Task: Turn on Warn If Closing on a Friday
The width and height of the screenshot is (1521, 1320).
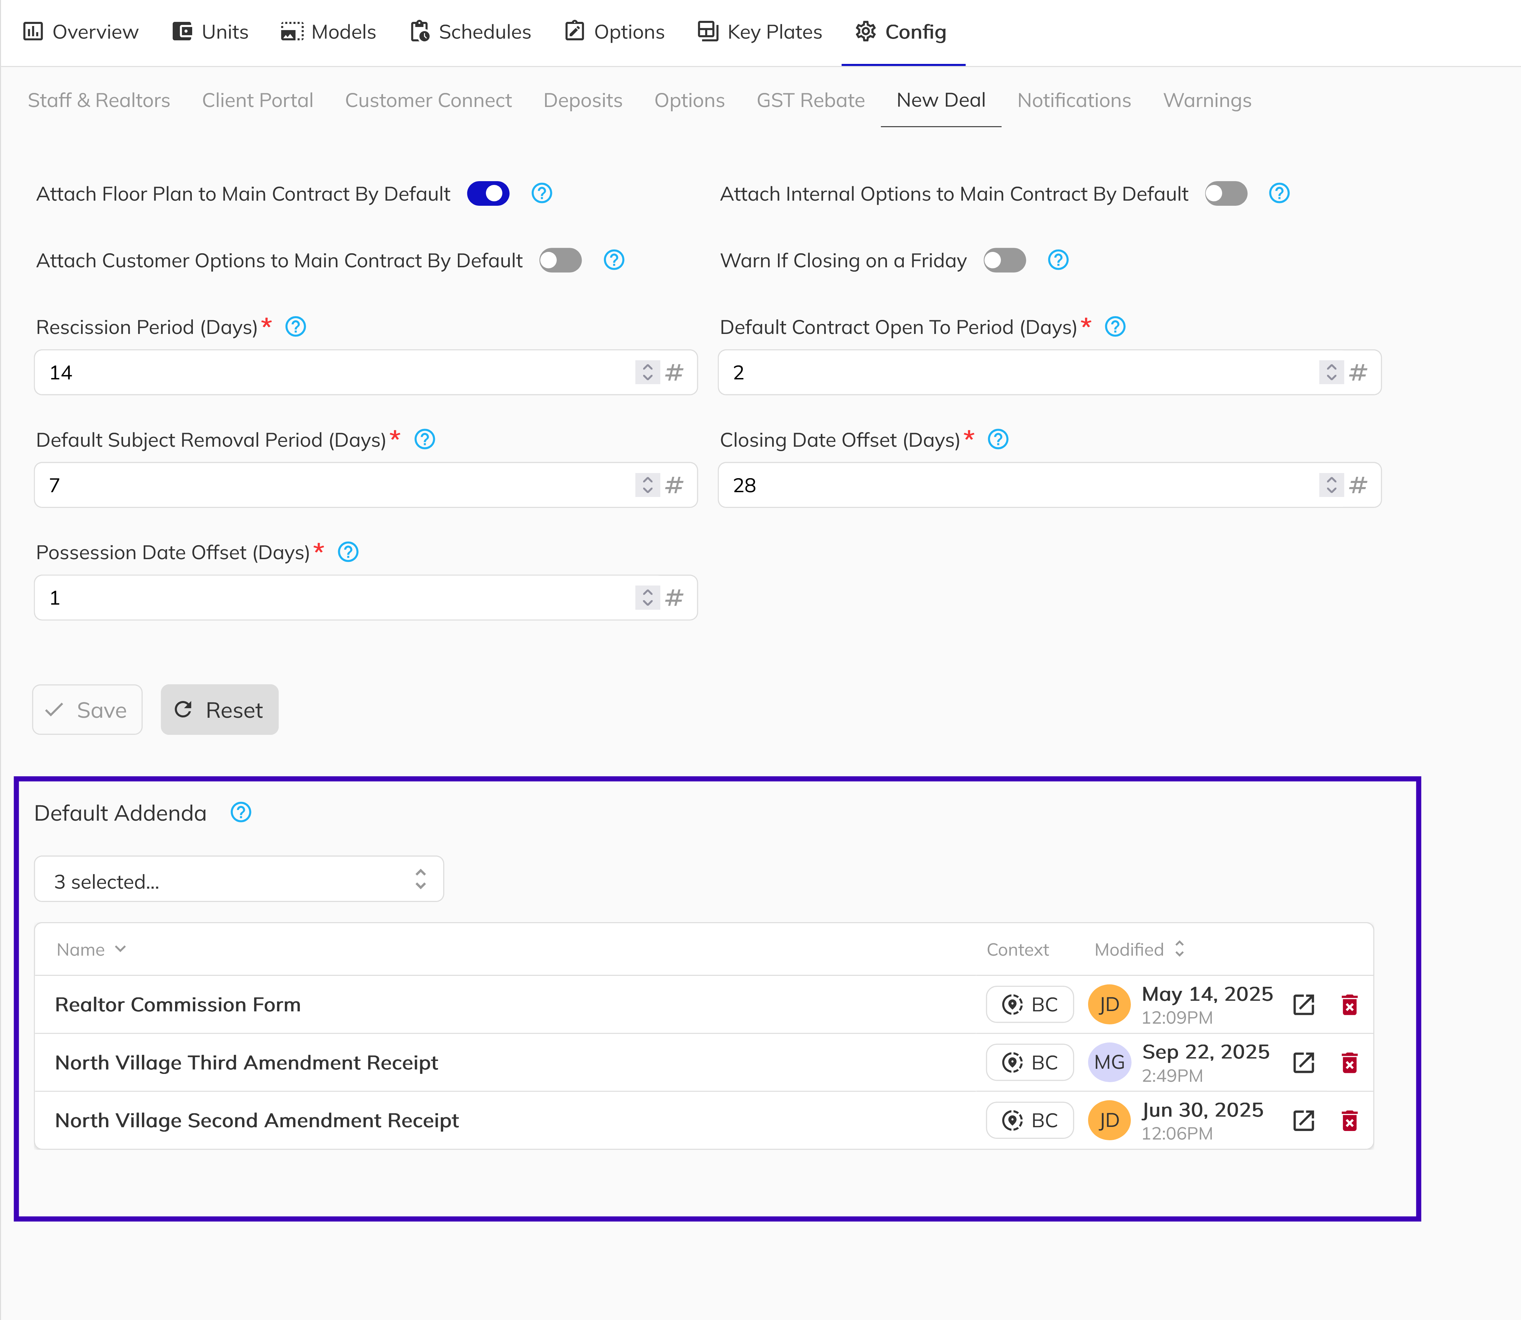Action: point(1005,260)
